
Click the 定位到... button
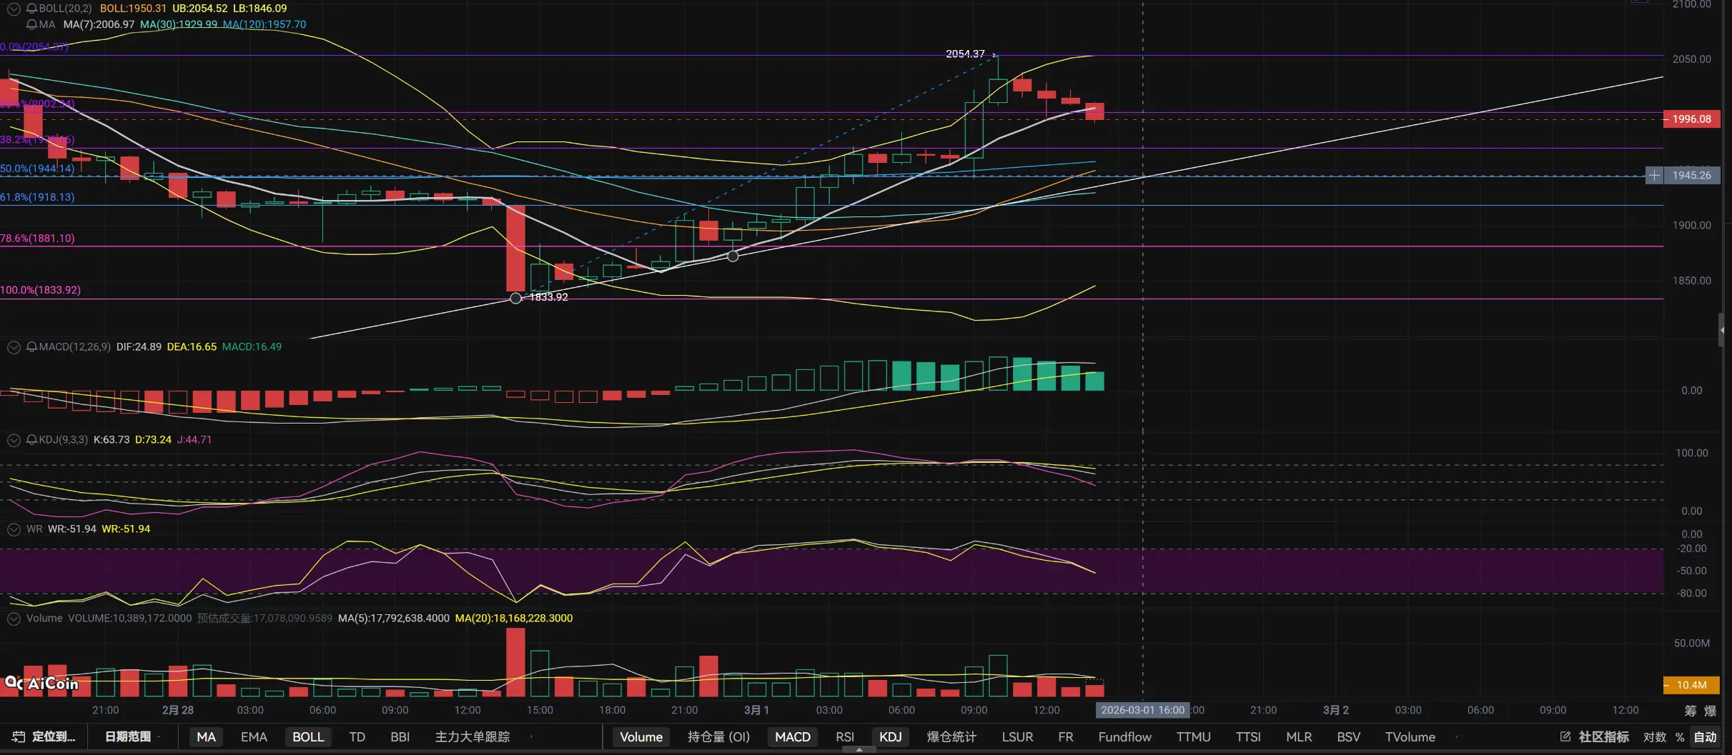44,737
